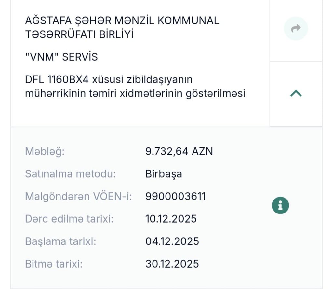
Task: Select the AĞSTAFA ŞƏHƏR MƏNZİL KOMMUNAL title
Action: [122, 21]
